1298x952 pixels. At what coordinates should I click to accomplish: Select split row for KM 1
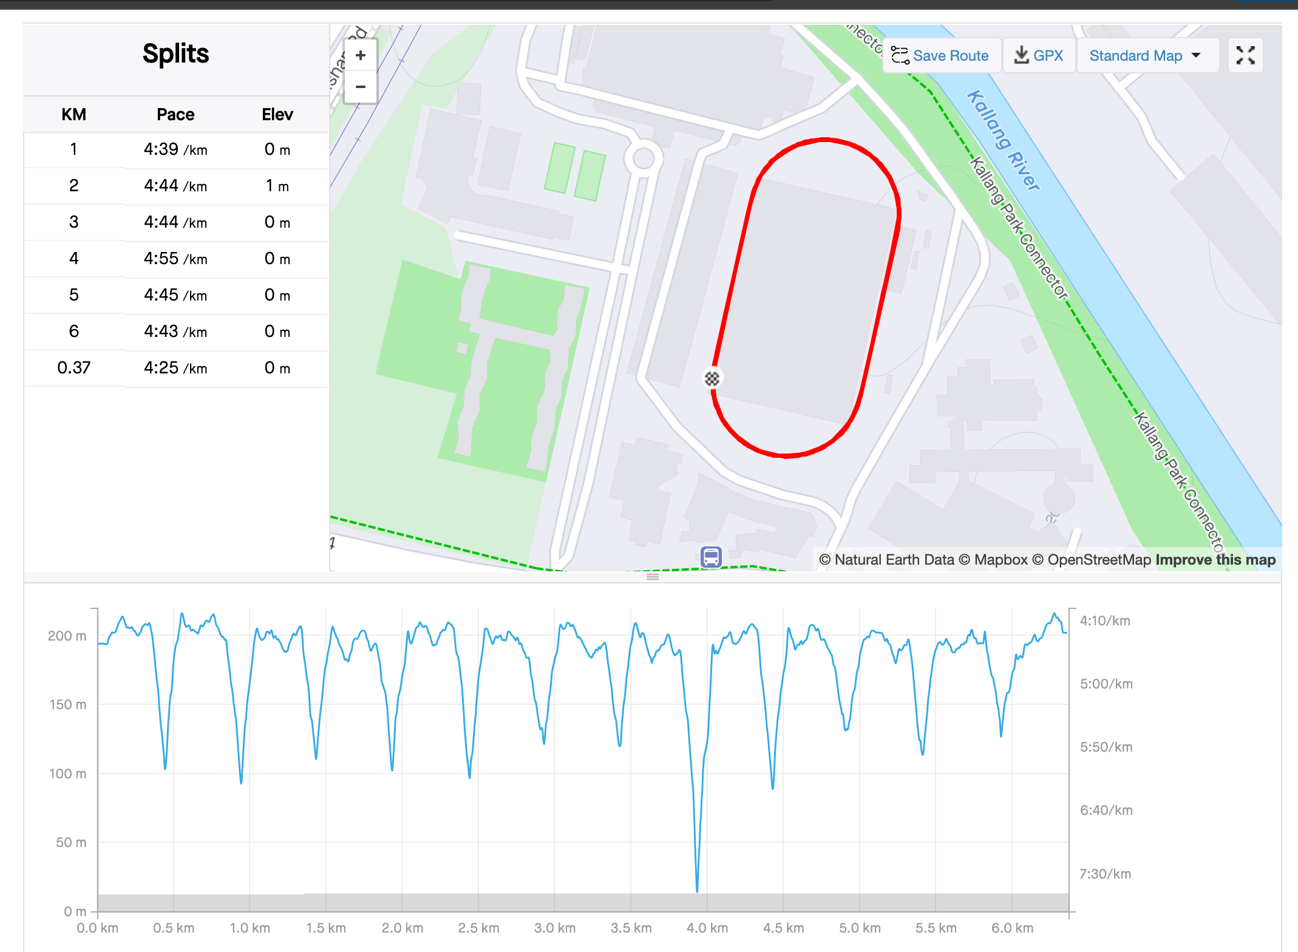click(x=175, y=149)
